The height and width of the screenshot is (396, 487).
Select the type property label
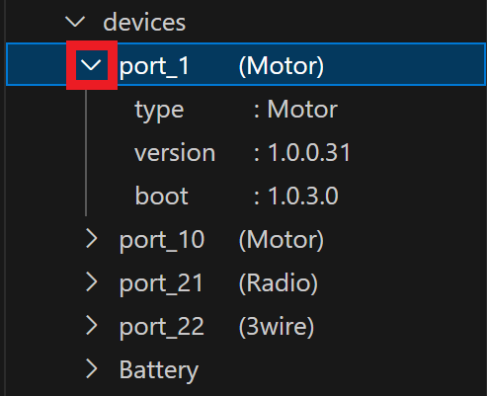click(x=159, y=111)
